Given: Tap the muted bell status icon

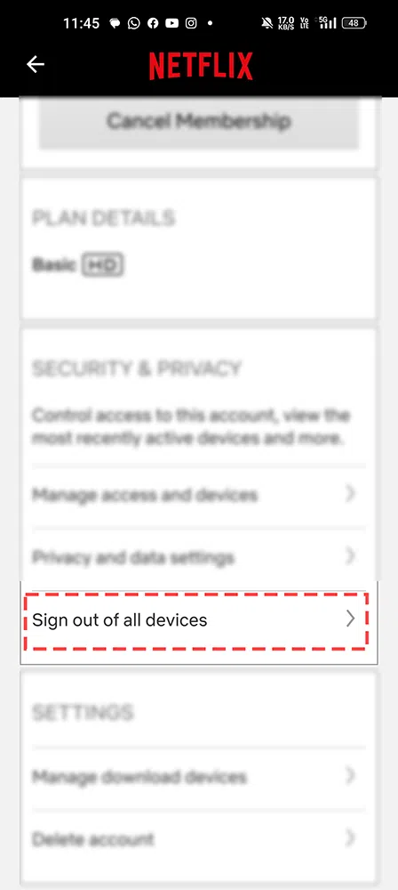Looking at the screenshot, I should coord(267,23).
